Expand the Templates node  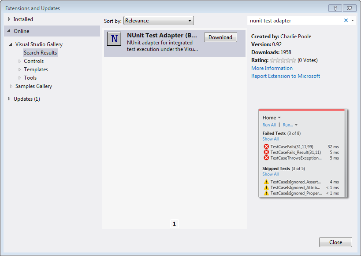click(x=19, y=69)
